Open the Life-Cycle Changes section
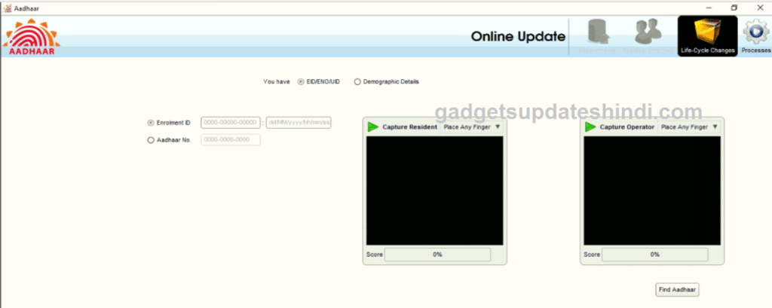This screenshot has height=308, width=772. coord(707,36)
